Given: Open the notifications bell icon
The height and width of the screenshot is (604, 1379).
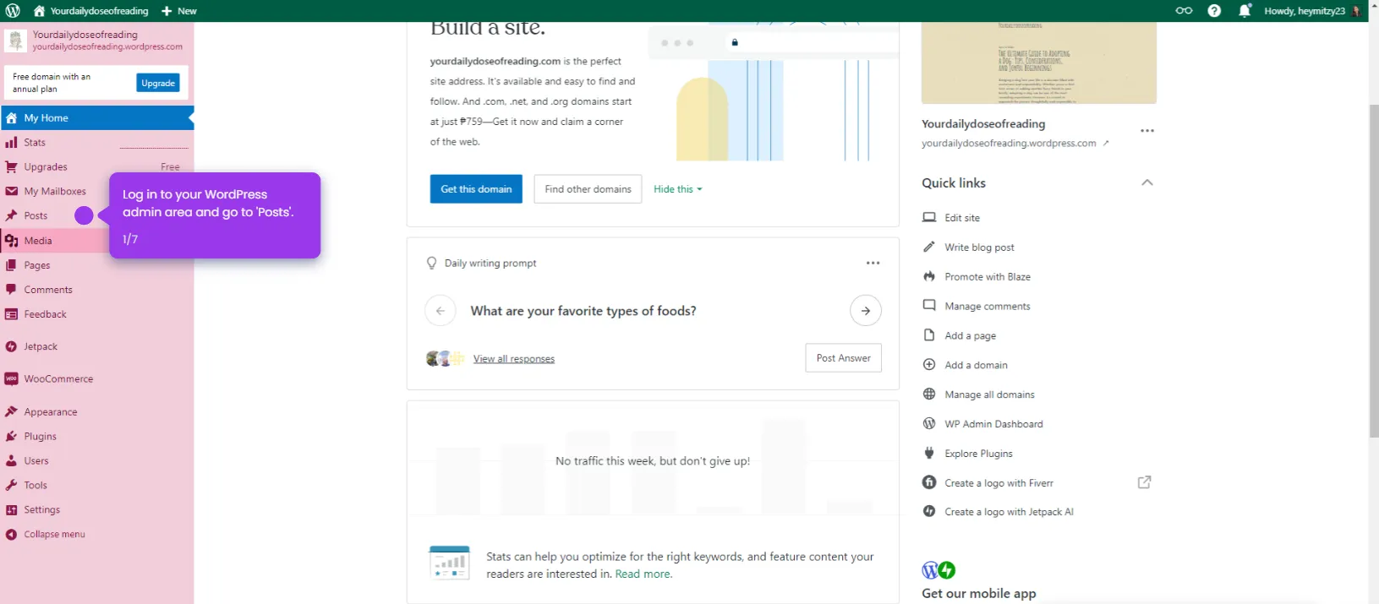Looking at the screenshot, I should click(1245, 11).
